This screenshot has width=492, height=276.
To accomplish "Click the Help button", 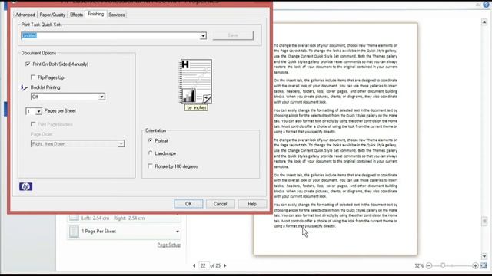I will [252, 204].
